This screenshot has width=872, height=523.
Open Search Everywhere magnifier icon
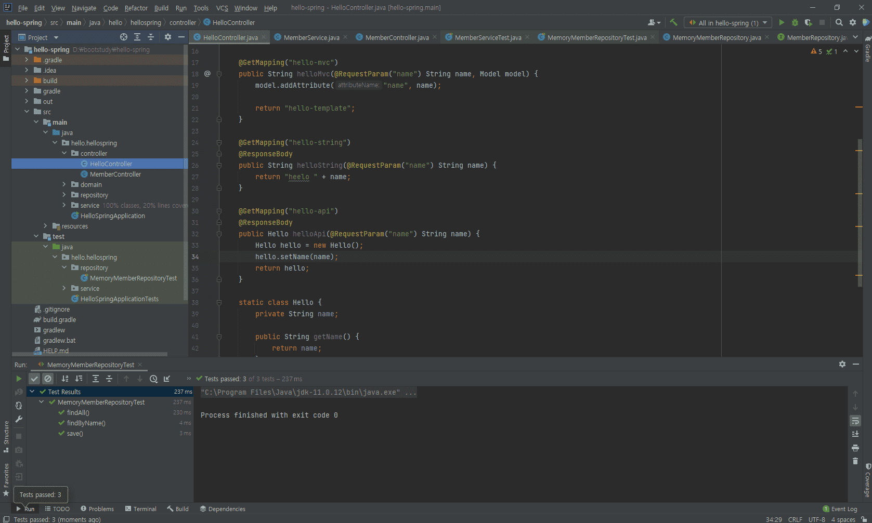pyautogui.click(x=839, y=22)
